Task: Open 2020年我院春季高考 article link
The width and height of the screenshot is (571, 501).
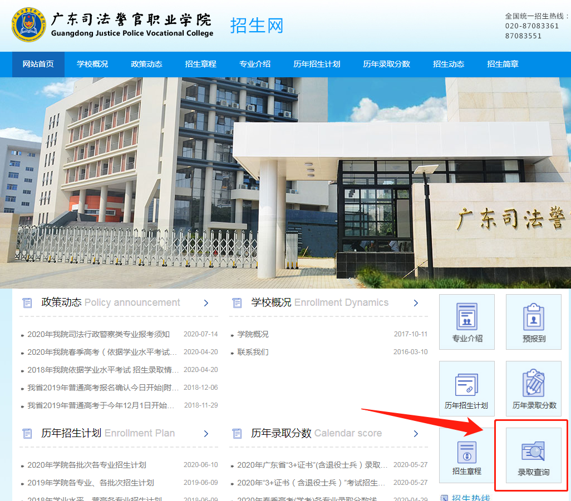Action: [102, 352]
